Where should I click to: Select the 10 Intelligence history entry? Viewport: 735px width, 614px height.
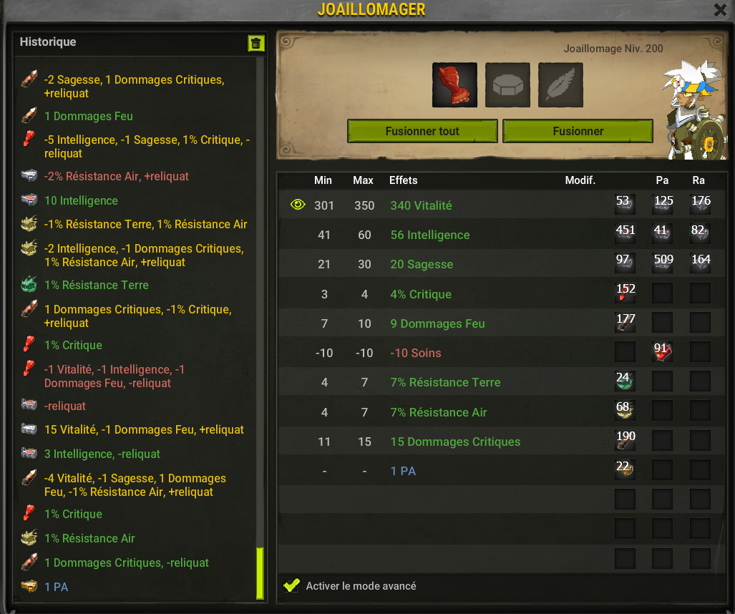[x=81, y=200]
